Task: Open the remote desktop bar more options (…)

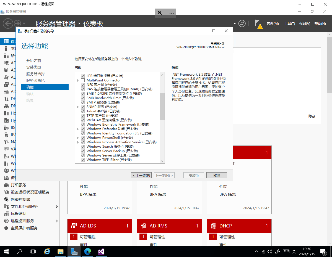Action: (x=172, y=13)
